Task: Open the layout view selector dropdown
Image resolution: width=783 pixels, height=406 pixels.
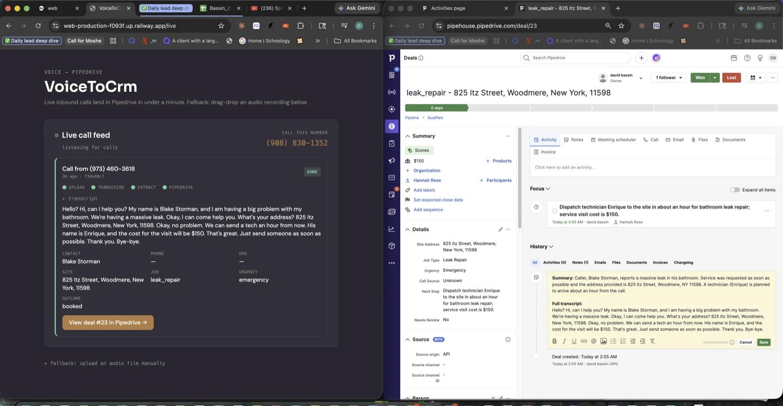Action: click(756, 78)
